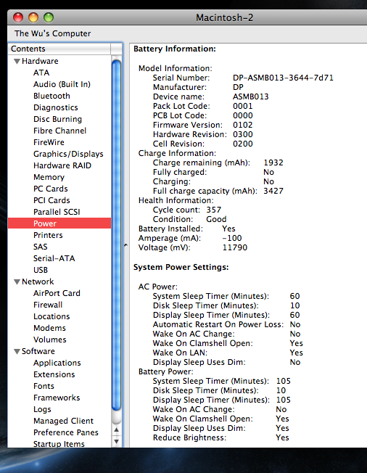The width and height of the screenshot is (367, 473).
Task: Open Printers information
Action: (x=48, y=235)
